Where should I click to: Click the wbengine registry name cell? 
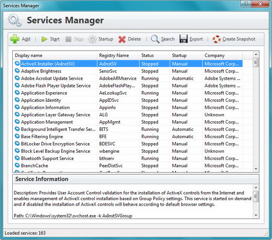(x=109, y=151)
